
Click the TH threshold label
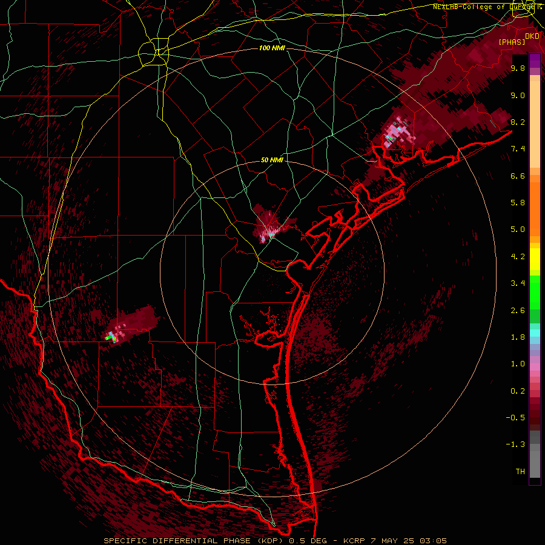520,472
